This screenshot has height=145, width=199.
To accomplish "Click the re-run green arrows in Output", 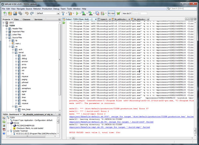I will coord(64,23).
